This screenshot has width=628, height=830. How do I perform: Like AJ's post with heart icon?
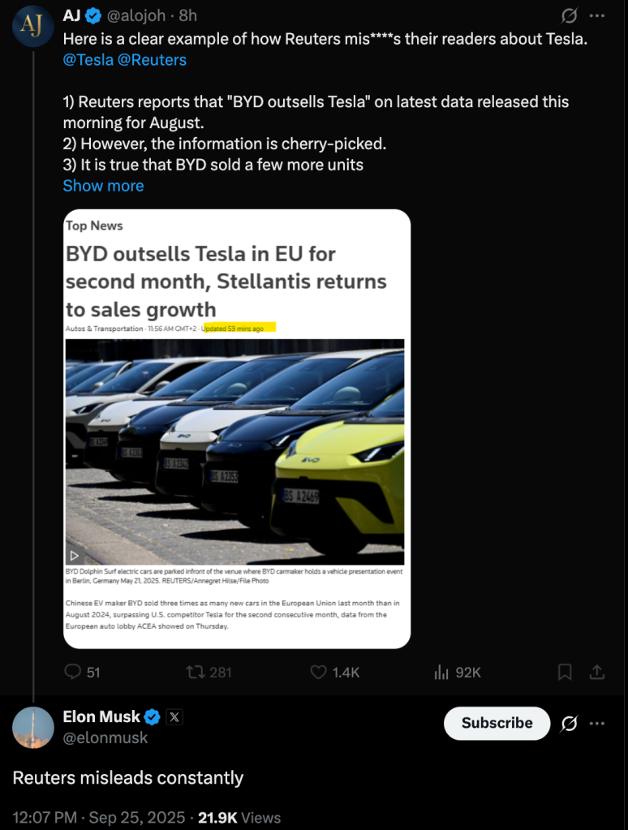coord(319,672)
